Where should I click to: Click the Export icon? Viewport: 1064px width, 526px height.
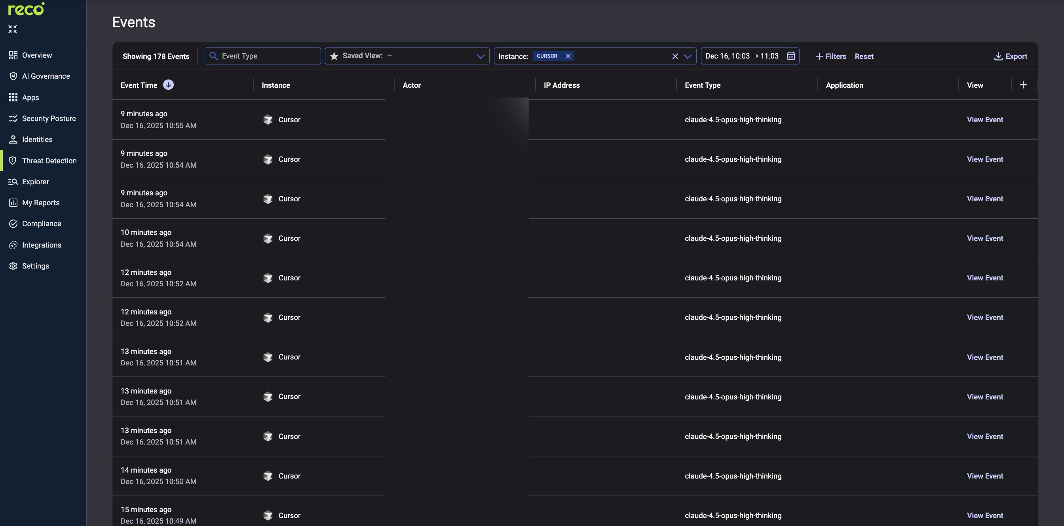998,56
